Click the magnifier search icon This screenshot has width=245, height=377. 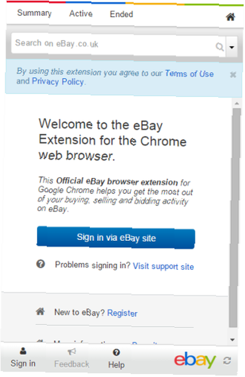tap(219, 46)
